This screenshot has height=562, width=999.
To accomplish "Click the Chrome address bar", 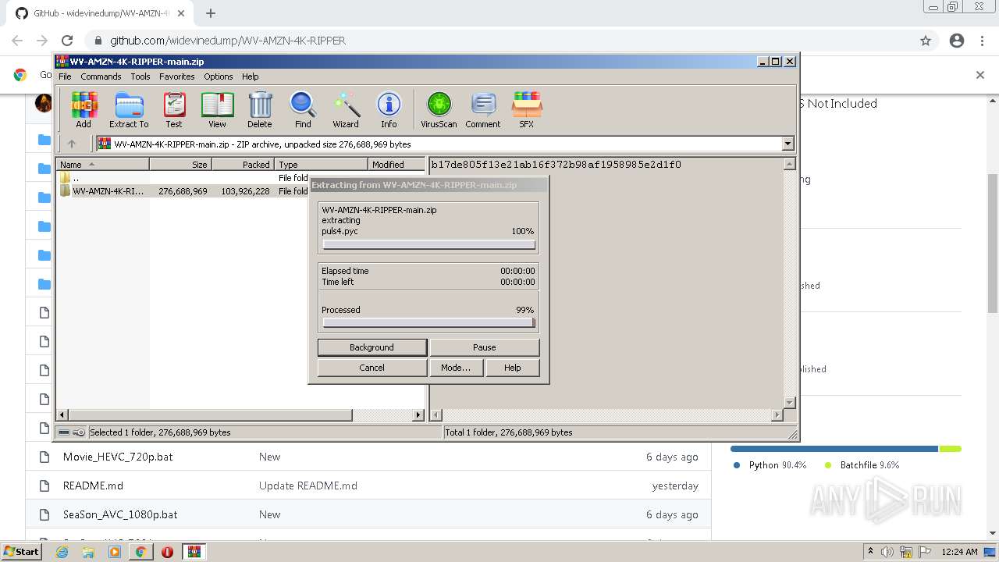I will click(x=499, y=41).
